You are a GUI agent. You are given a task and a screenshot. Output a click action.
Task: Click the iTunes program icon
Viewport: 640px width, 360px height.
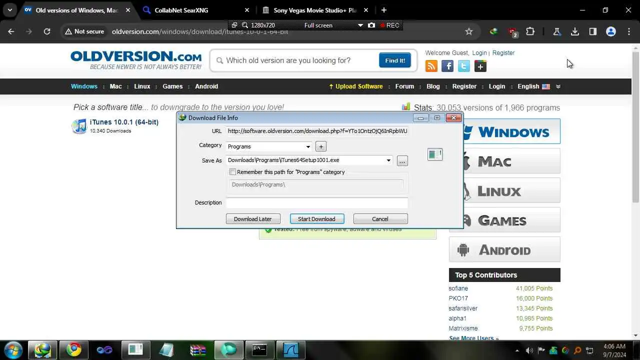click(79, 126)
